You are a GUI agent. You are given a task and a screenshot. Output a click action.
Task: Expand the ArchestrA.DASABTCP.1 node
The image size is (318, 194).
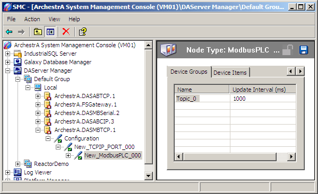click(38, 96)
